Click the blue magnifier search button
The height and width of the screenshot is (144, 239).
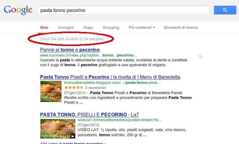pos(225,10)
